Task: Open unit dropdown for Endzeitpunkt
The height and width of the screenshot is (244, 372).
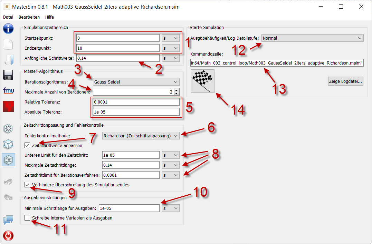Action: click(171, 48)
